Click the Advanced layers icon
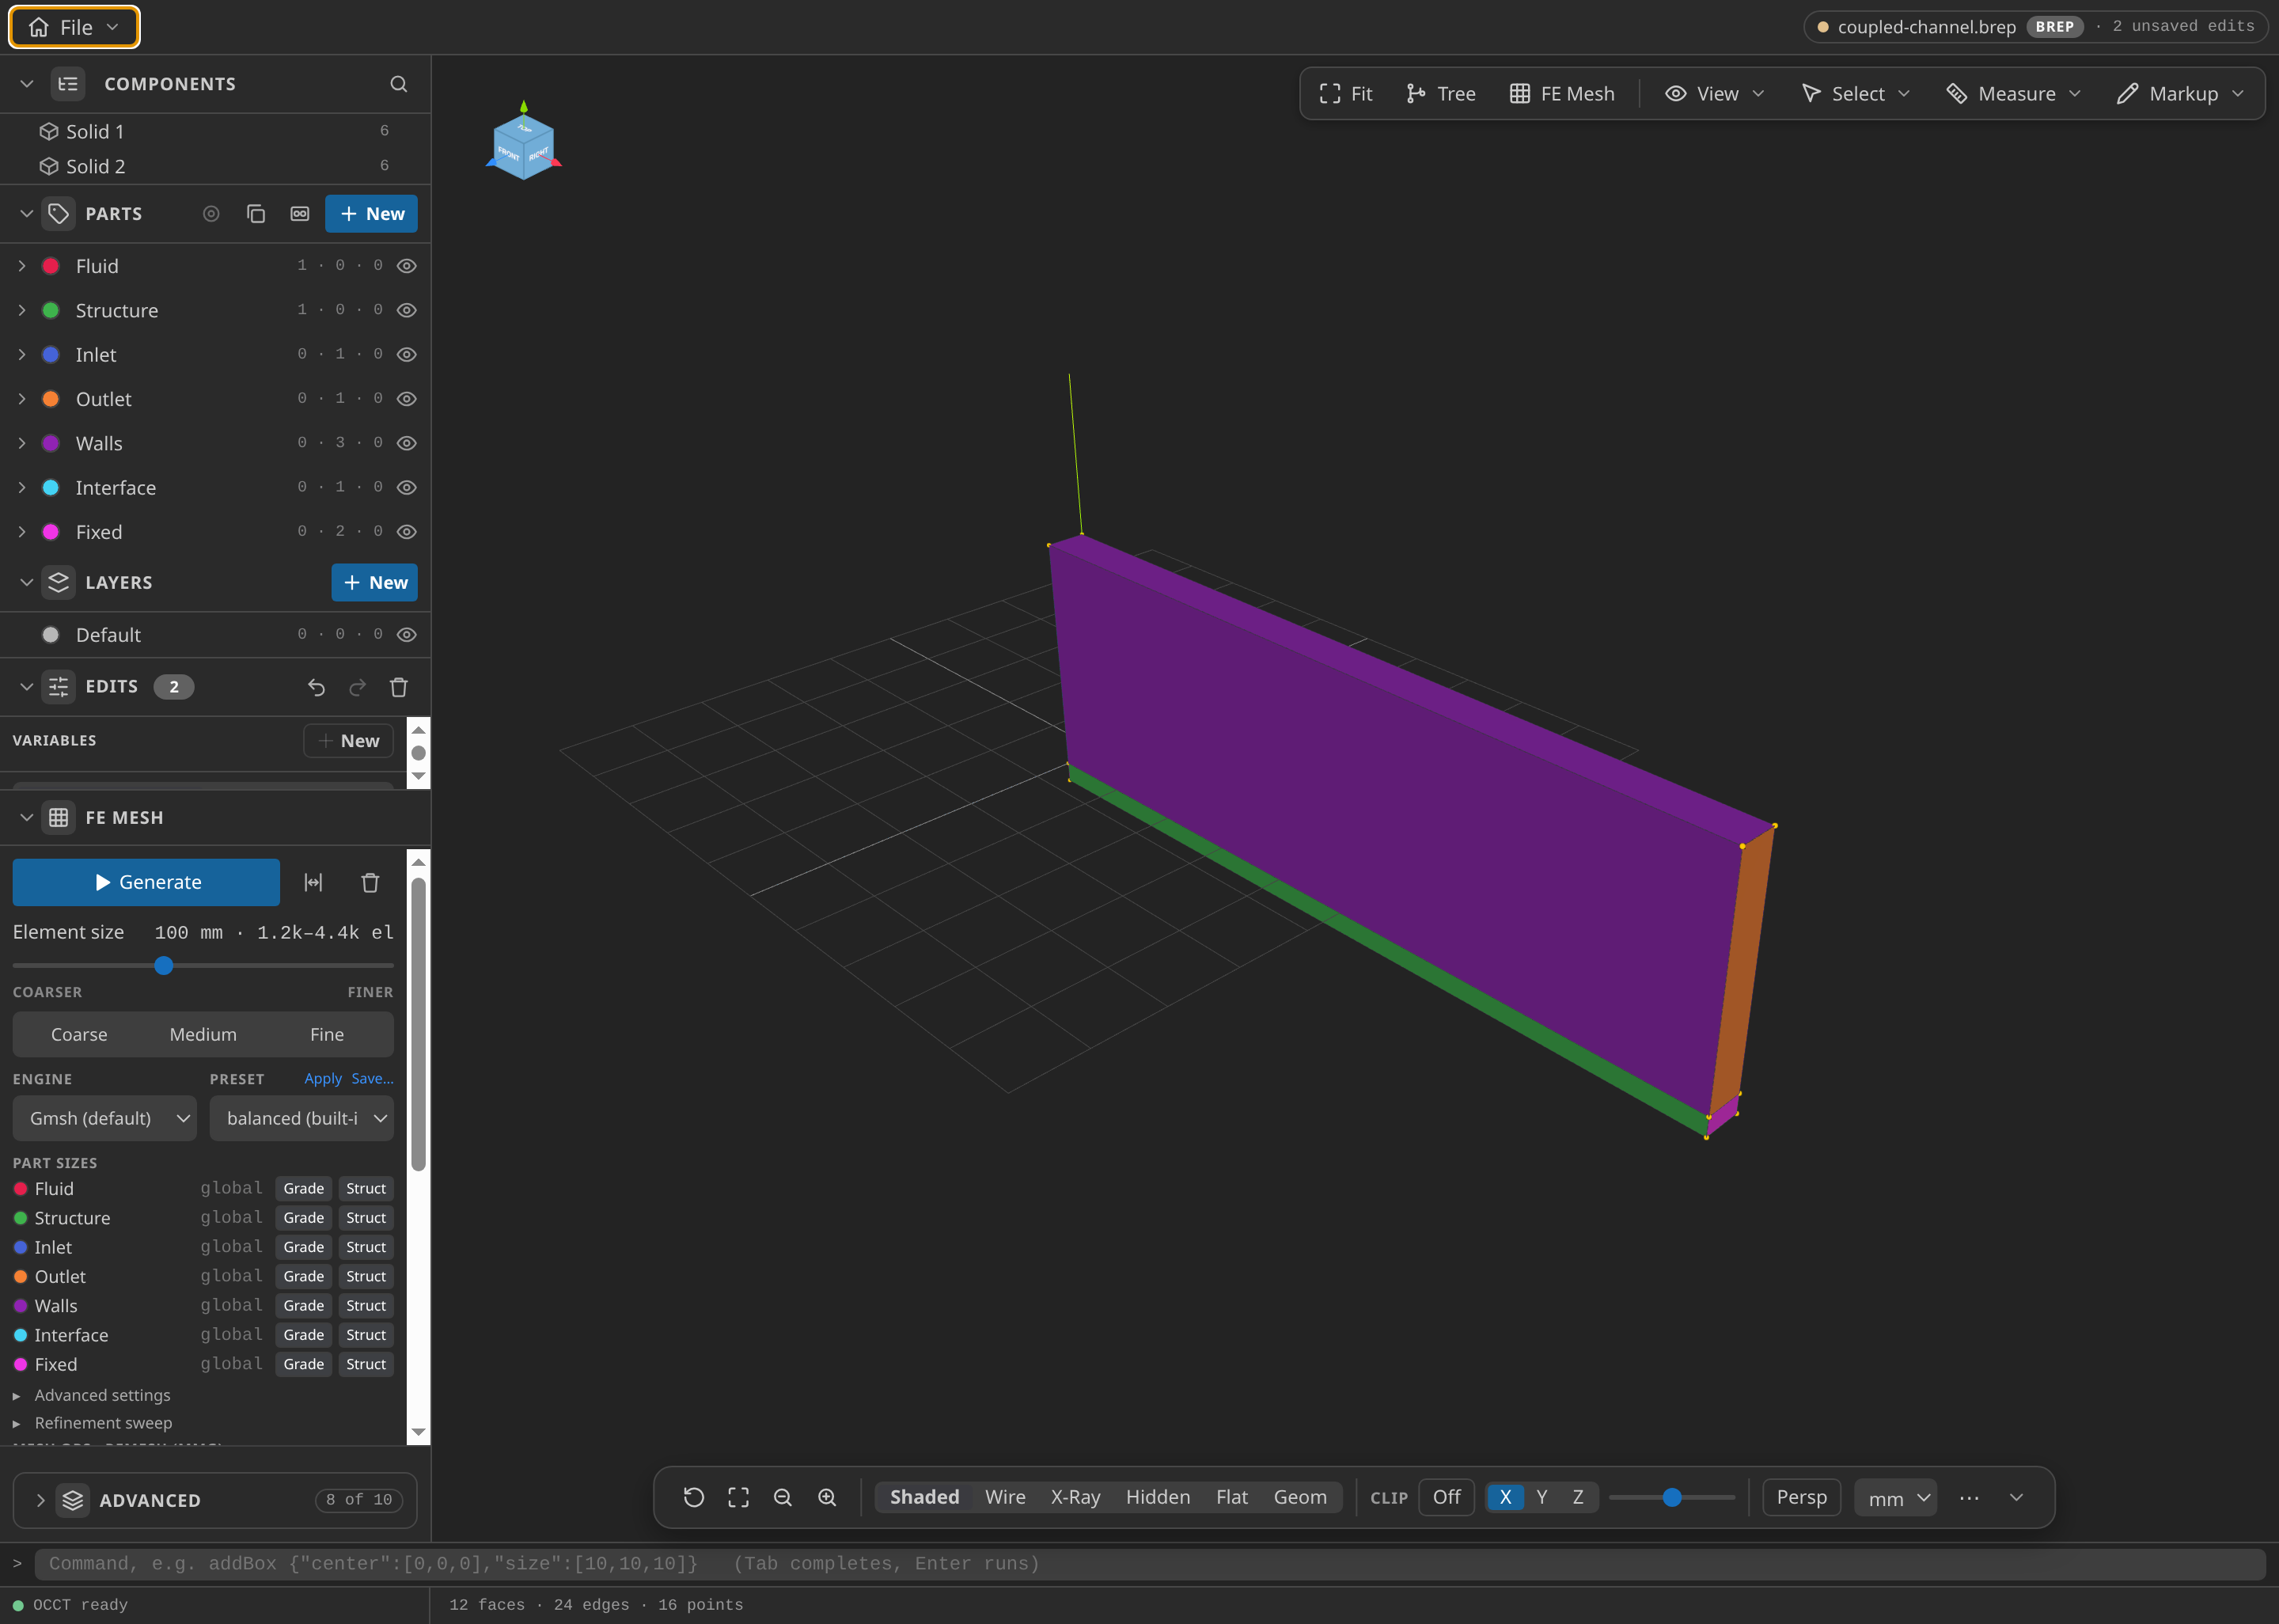Viewport: 2279px width, 1624px height. click(73, 1500)
